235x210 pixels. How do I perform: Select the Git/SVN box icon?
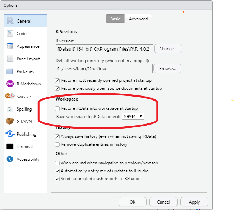click(x=10, y=122)
